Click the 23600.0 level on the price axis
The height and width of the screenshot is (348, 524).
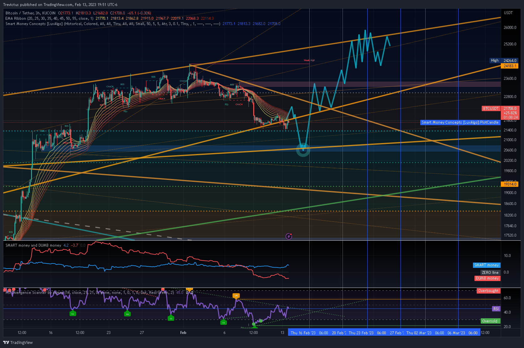(x=510, y=79)
